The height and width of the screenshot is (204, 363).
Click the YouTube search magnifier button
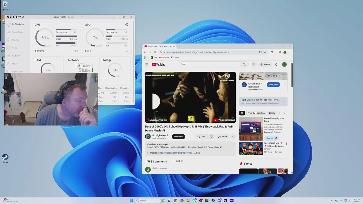click(244, 64)
